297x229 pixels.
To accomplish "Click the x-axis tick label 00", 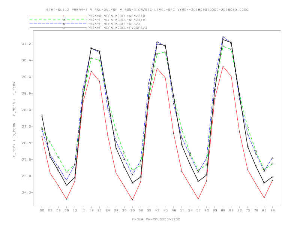I will pyautogui.click(x=42, y=210).
